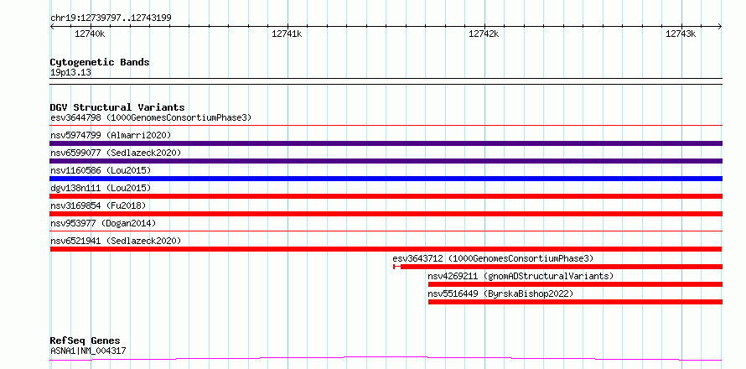Select the nsv6599077 Sedlazeck2020 purple bar
Image resolution: width=746 pixels, height=369 pixels.
coord(386,161)
